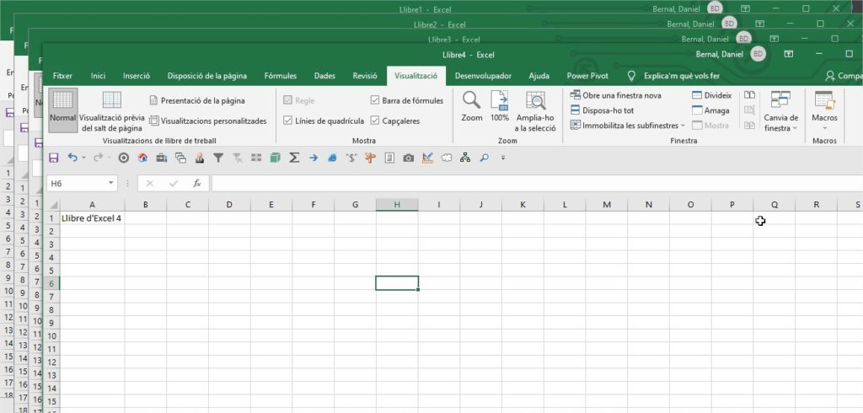This screenshot has height=413, width=863.
Task: Click the magnifier search icon in quick toolbar
Action: (485, 158)
